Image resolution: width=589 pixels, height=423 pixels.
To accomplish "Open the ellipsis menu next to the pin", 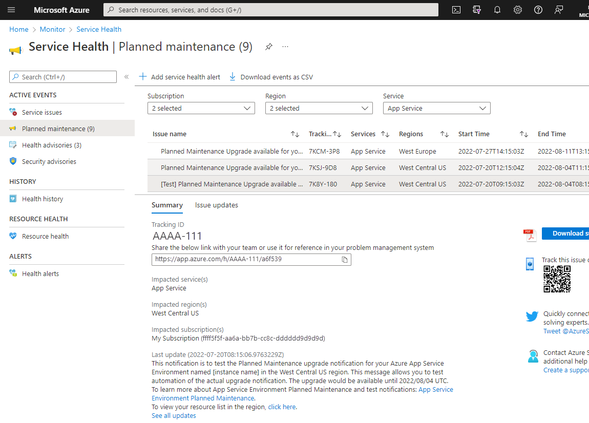I will click(285, 46).
